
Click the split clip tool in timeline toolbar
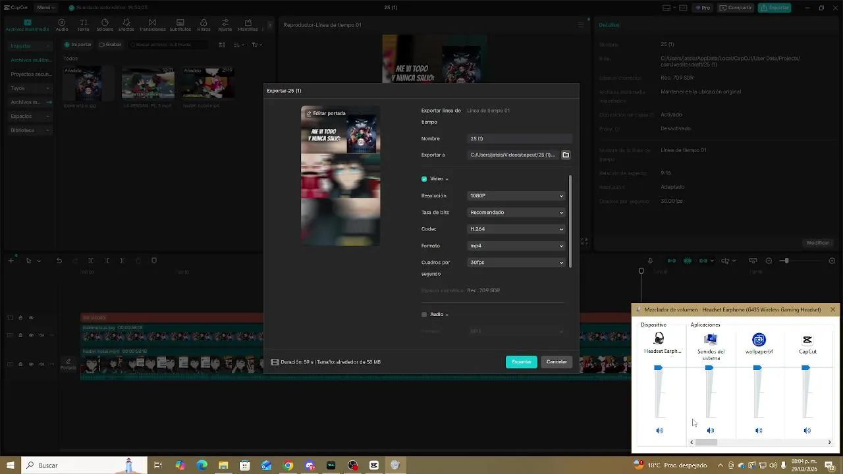(x=91, y=261)
